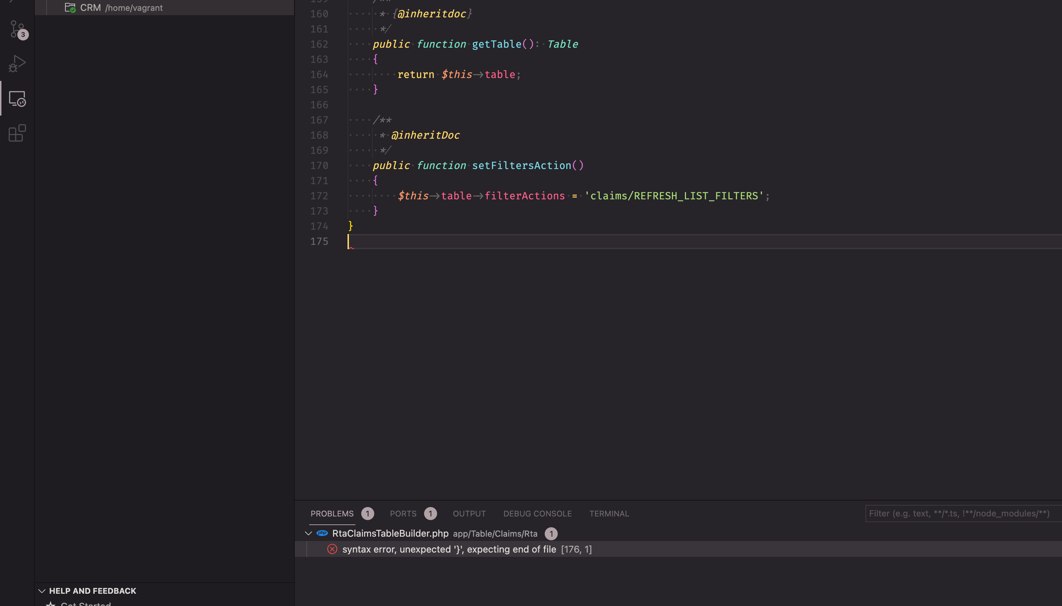1062x606 pixels.
Task: Click line number 175 in the editor
Action: point(319,241)
